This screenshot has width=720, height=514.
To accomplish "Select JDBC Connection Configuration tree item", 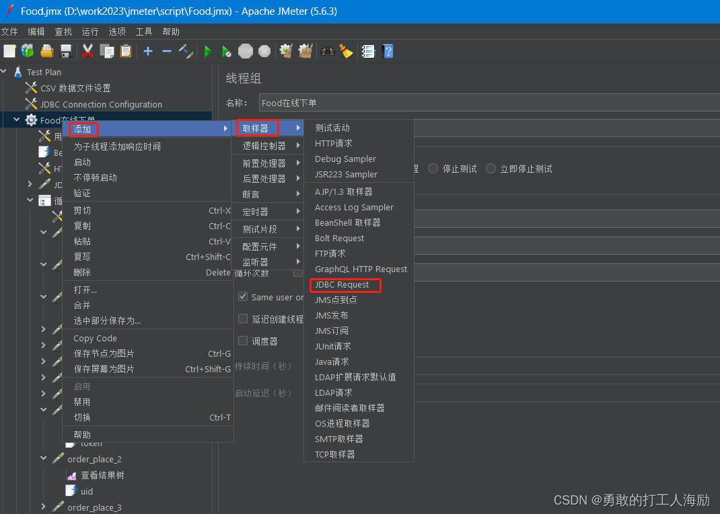I will click(101, 104).
